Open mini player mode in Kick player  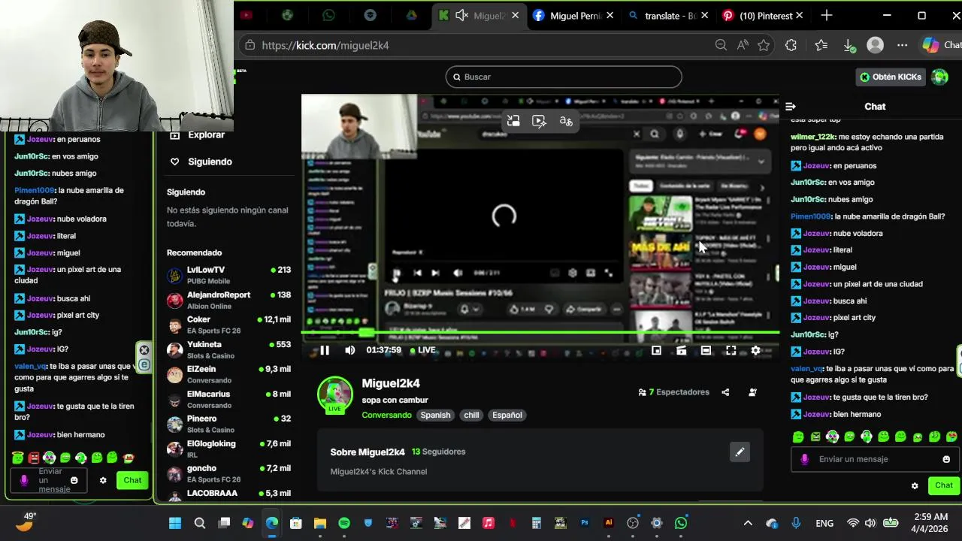coord(656,350)
